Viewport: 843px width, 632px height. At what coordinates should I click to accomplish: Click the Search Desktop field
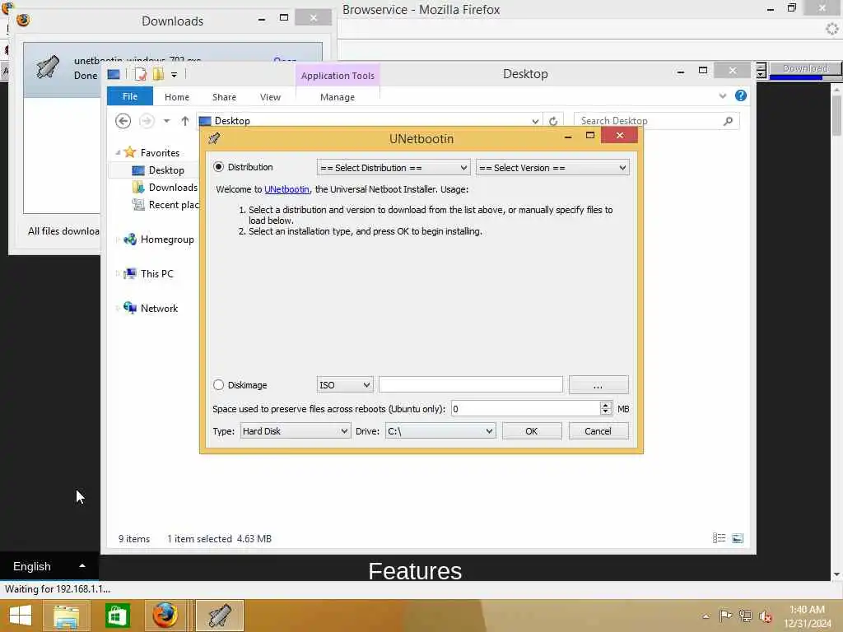[648, 121]
